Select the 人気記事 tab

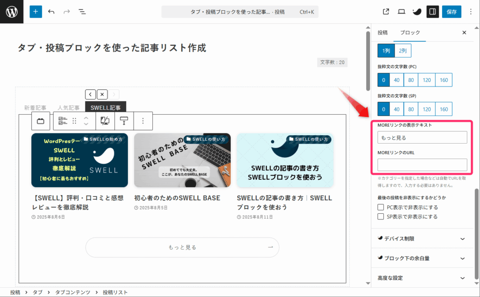pos(68,108)
